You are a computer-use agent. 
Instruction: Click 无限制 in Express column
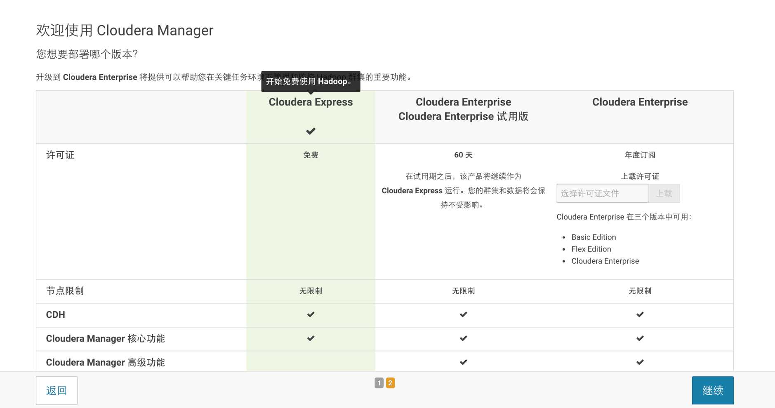[311, 291]
